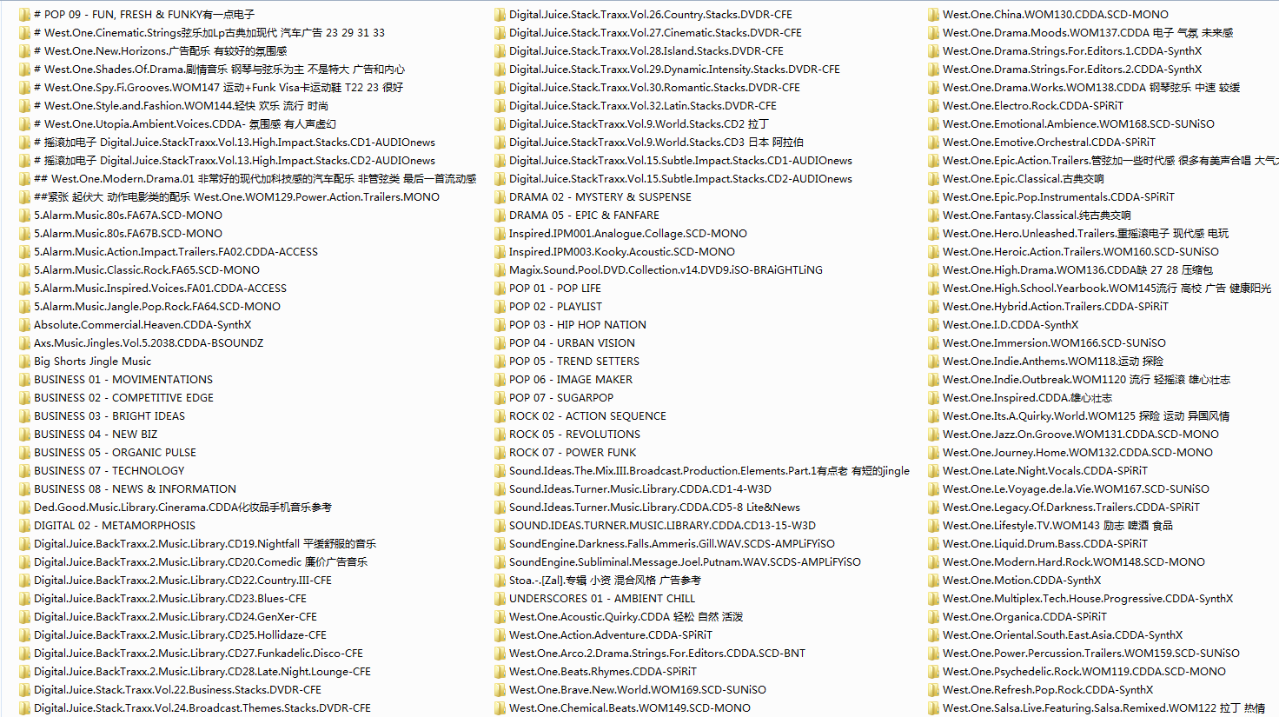This screenshot has width=1279, height=717.
Task: Click the folder icon beside 'Inspired.IPM001.Analogue.Collage.SCD-MONO'
Action: [x=500, y=234]
